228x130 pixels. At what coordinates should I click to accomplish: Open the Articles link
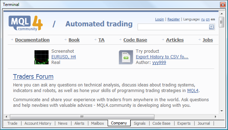point(175,40)
